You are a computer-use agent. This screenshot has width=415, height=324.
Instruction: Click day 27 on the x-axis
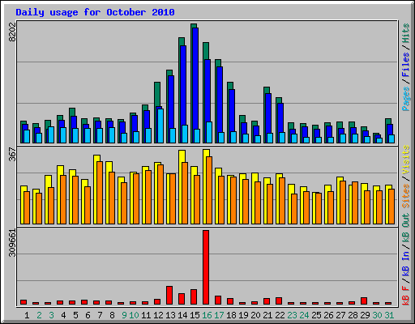point(340,315)
